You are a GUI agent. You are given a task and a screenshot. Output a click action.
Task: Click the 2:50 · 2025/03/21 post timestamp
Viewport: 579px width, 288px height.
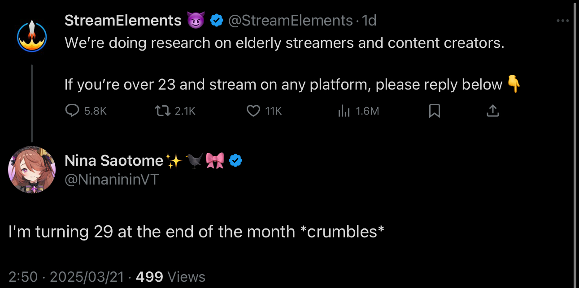pos(66,277)
